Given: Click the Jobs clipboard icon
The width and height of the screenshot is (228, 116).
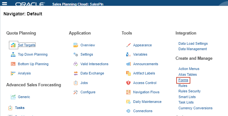Looking at the screenshot, I should pos(76,83).
